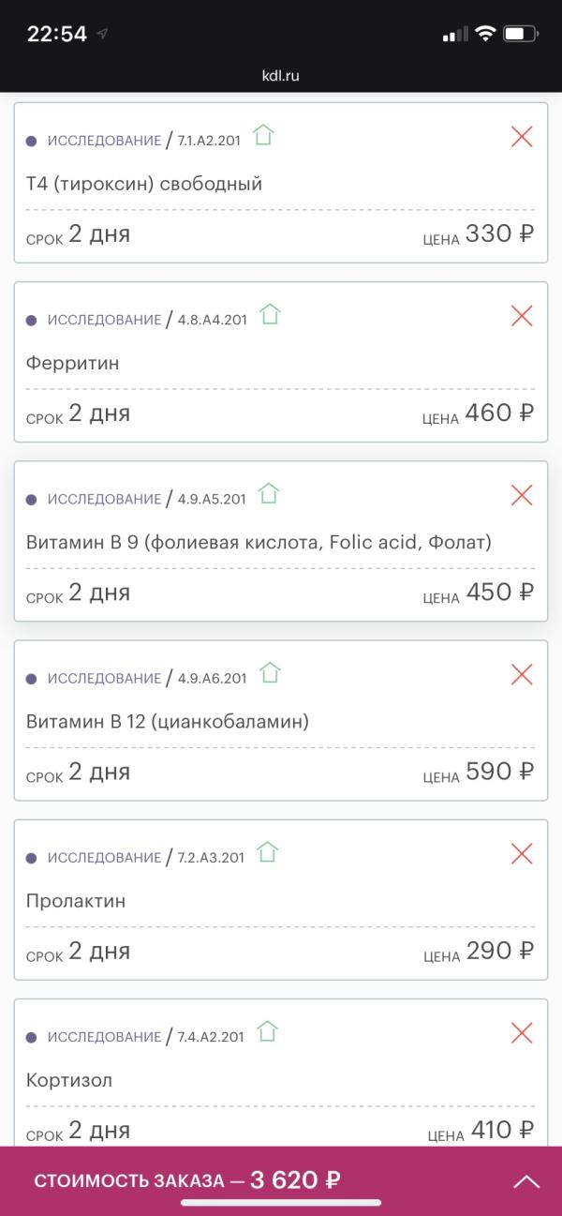Screen dimensions: 562x1216
Task: Tap green house icon on Витамин B 12 card
Action: coord(270,673)
